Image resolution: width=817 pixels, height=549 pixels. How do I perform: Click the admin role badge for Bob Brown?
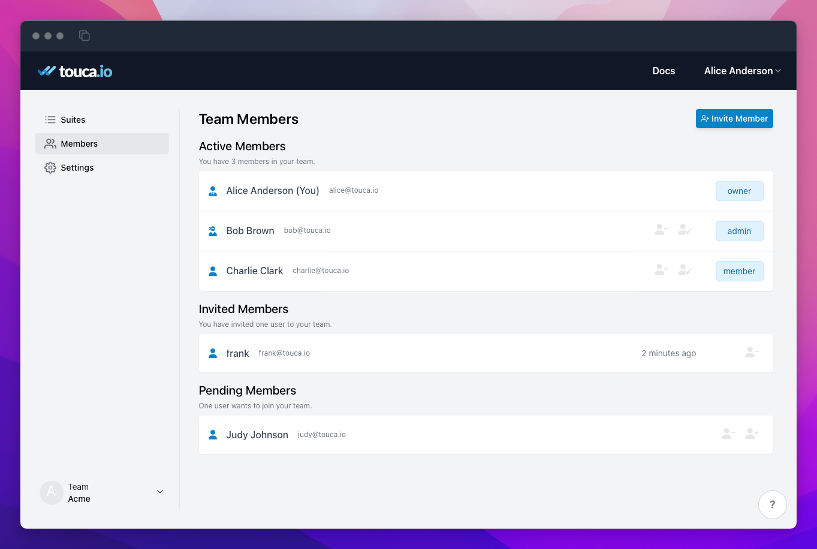coord(739,231)
